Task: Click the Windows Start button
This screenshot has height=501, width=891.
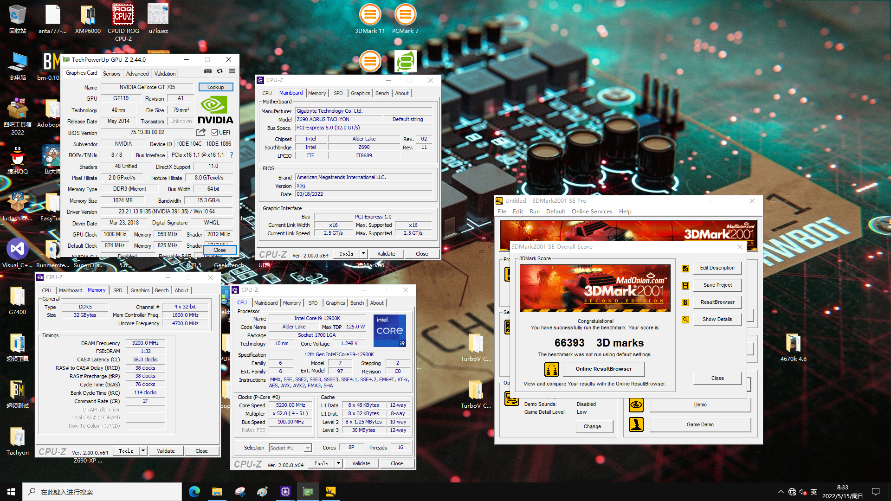Action: 11,492
